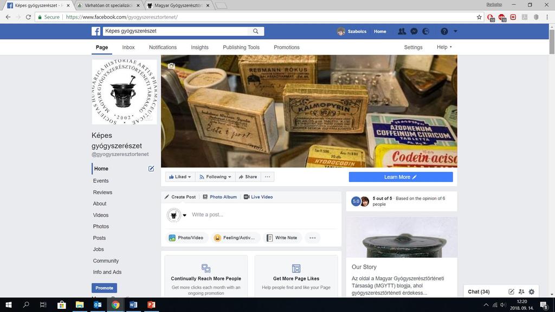Viewport: 555px width, 312px height.
Task: Open the Help dropdown in page menu
Action: (x=444, y=47)
